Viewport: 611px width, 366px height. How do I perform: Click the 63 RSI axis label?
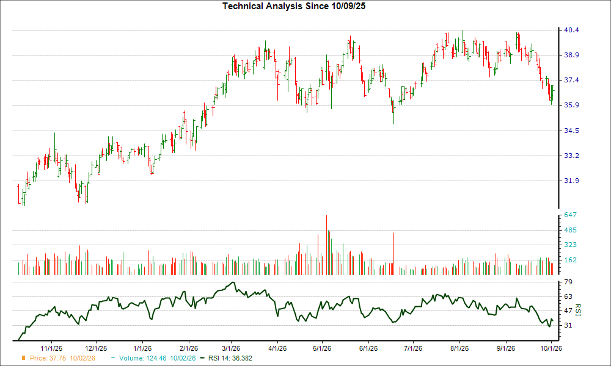[x=568, y=297]
